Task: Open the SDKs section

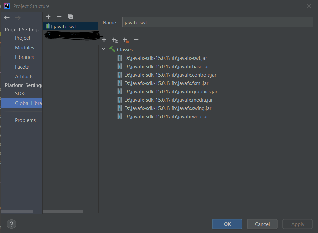Action: coord(21,93)
